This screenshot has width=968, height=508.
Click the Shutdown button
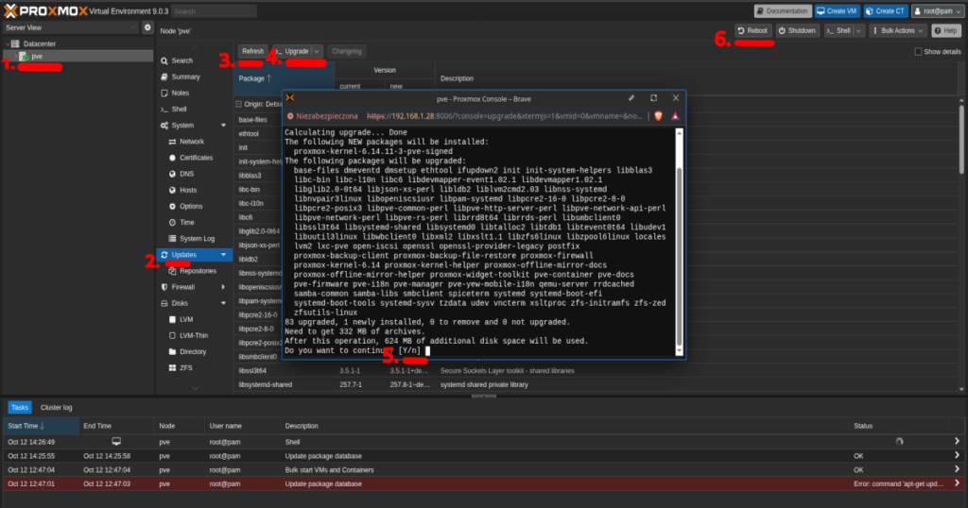[x=797, y=31]
